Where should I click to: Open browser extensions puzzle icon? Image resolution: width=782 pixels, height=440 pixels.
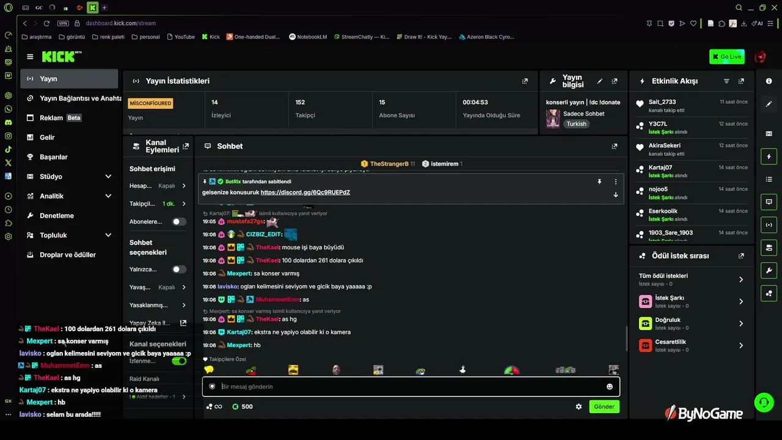[722, 23]
